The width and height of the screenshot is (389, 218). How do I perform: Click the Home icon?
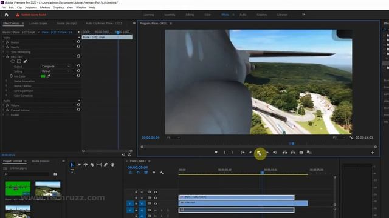7,15
